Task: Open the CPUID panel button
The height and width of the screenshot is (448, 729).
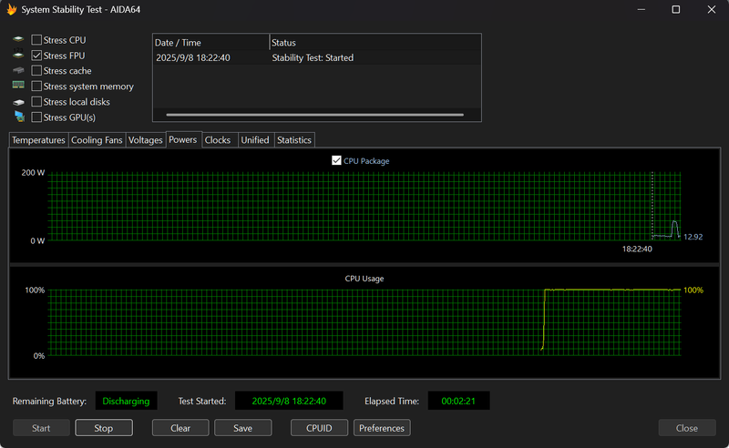Action: coord(319,428)
